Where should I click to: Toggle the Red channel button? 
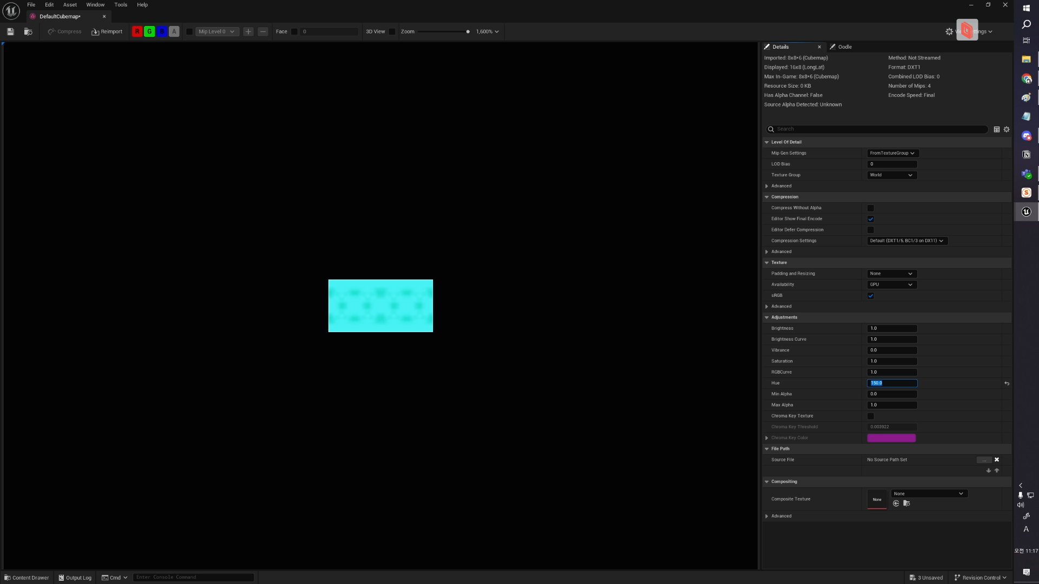point(137,32)
